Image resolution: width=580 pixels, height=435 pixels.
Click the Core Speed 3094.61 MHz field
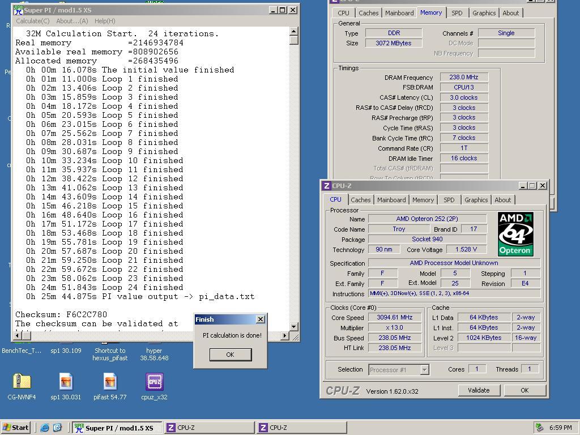(395, 317)
